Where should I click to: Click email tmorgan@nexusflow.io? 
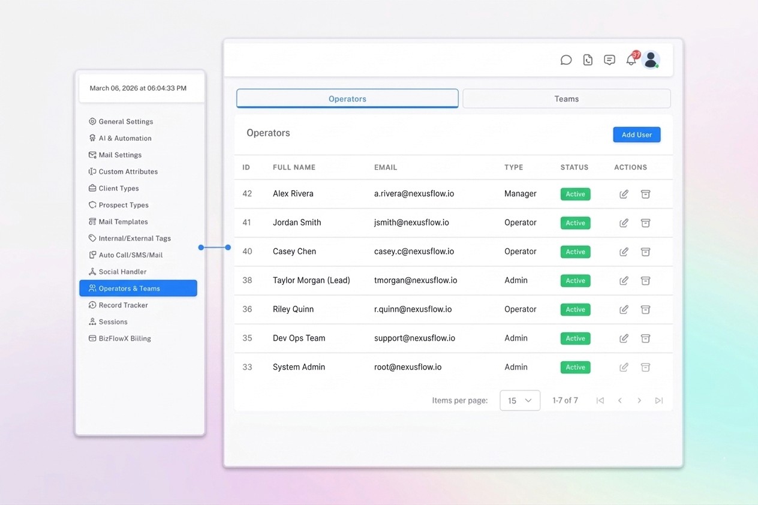(416, 280)
